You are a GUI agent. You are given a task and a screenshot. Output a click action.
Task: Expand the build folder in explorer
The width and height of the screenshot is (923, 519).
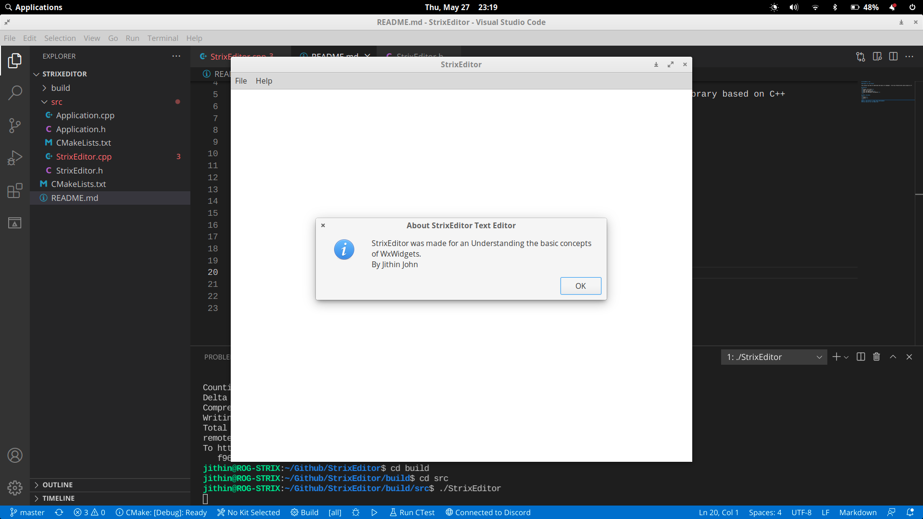(61, 88)
